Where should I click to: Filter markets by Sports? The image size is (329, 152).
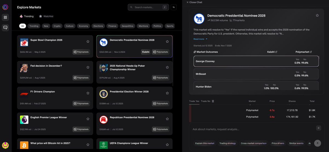click(170, 26)
